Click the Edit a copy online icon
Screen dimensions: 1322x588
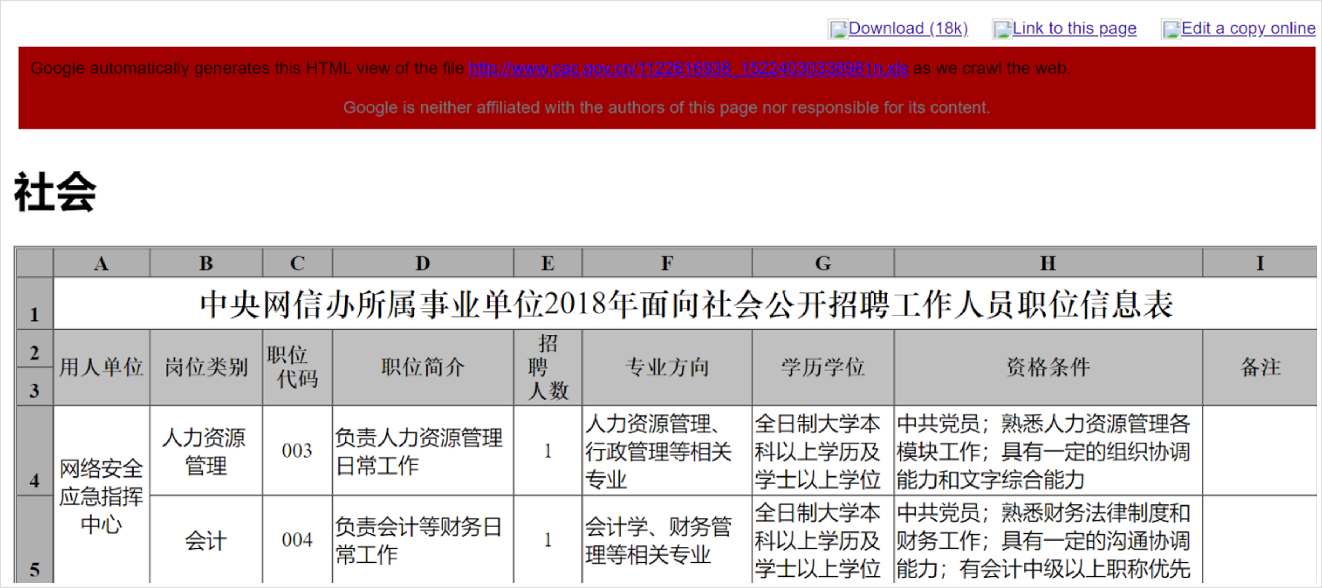click(x=1171, y=29)
